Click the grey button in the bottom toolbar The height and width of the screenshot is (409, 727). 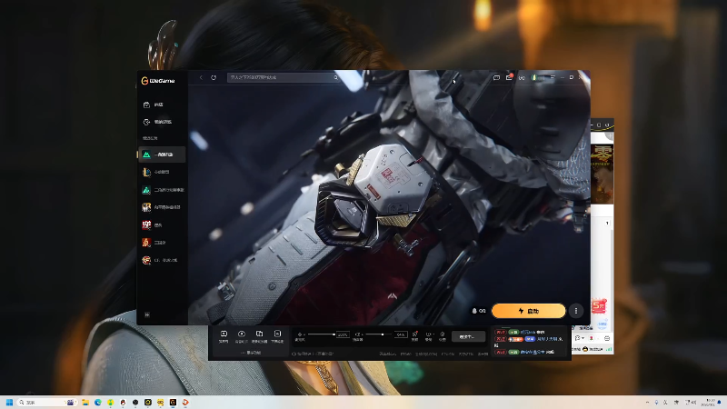[468, 336]
